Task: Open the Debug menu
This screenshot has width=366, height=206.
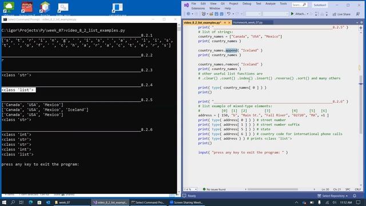Action: [x=246, y=3]
